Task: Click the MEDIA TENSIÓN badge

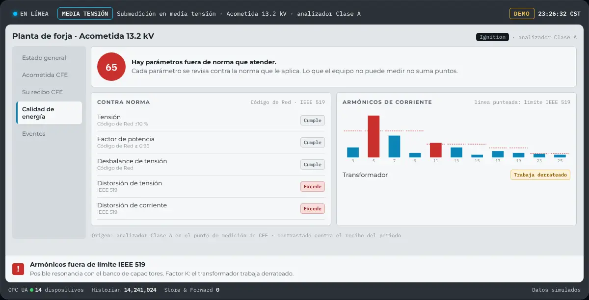Action: (85, 14)
